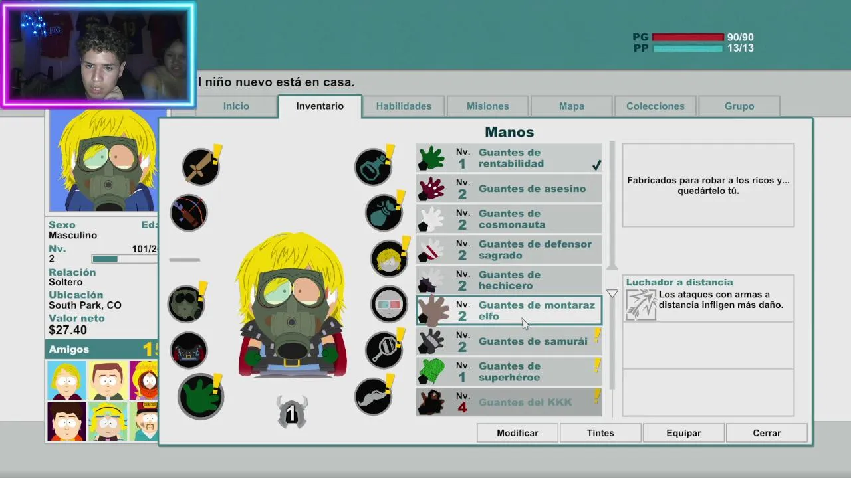Open the potion flask consumable slot
This screenshot has height=478, width=851.
click(373, 167)
